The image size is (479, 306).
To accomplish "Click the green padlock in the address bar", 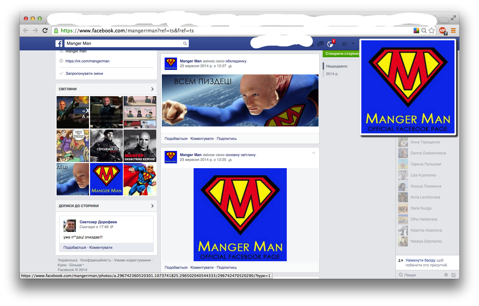I will coord(56,31).
